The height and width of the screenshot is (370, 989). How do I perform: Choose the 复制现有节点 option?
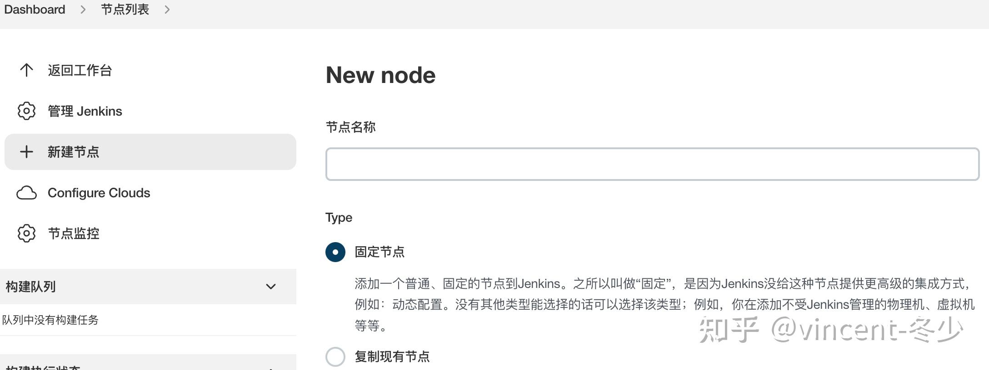pos(335,357)
